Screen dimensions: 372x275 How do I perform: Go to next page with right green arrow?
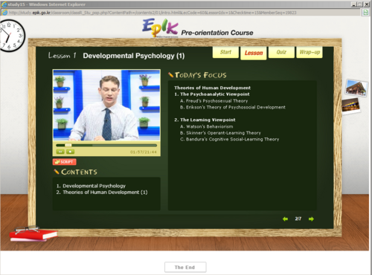tap(311, 219)
